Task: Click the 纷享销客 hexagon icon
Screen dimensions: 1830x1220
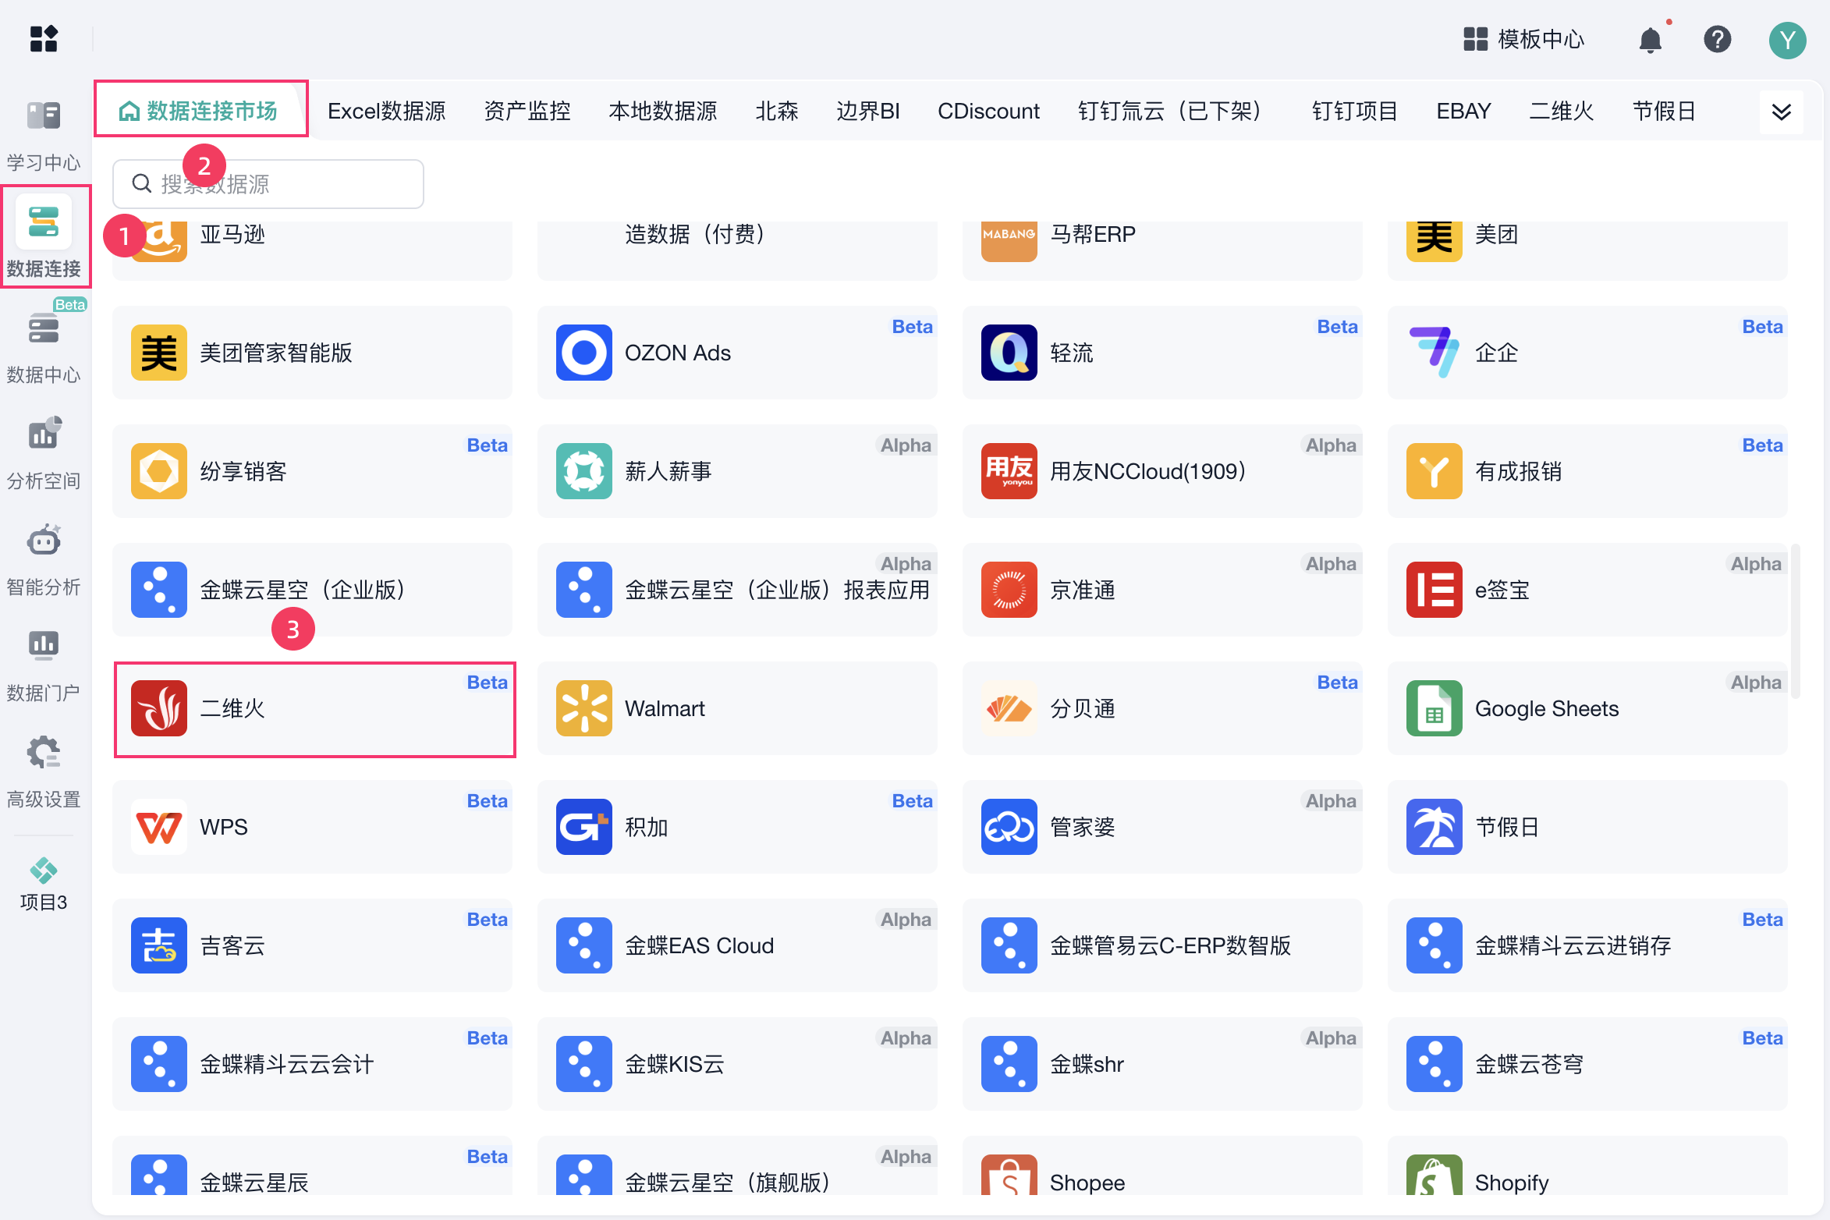Action: pyautogui.click(x=159, y=471)
